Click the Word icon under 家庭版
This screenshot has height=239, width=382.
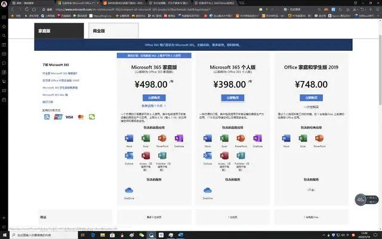pos(129,138)
